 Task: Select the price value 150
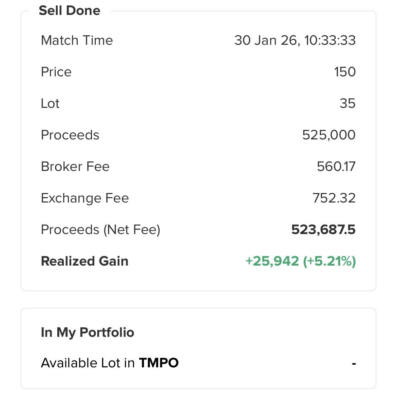pyautogui.click(x=344, y=72)
